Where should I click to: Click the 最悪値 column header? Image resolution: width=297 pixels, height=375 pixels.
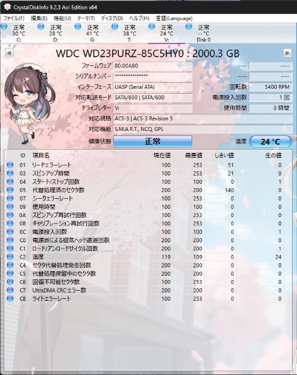tap(194, 155)
